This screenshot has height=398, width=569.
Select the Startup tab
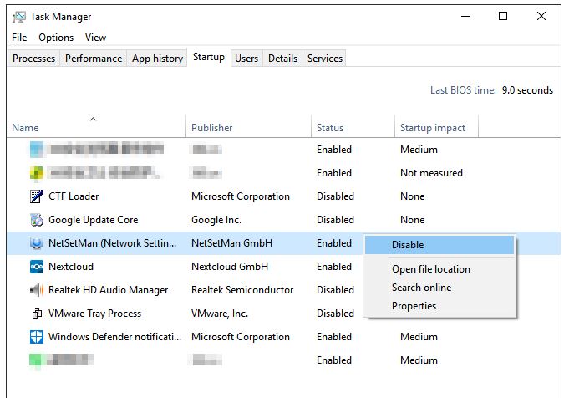209,57
